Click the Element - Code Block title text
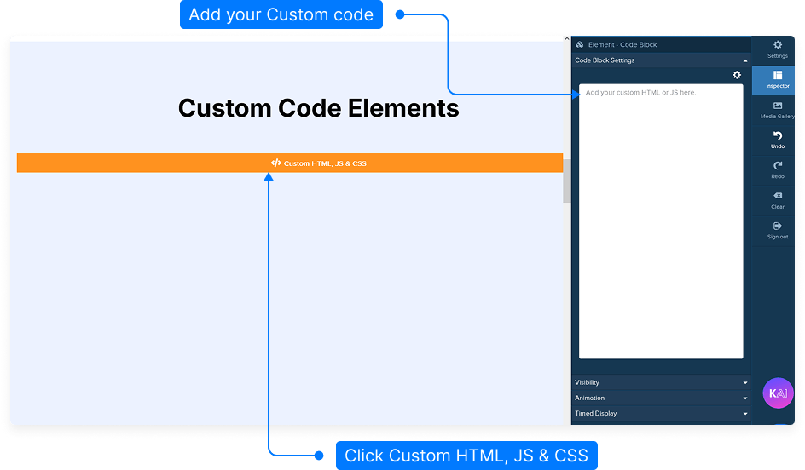Screen dimensions: 805x470 (623, 44)
